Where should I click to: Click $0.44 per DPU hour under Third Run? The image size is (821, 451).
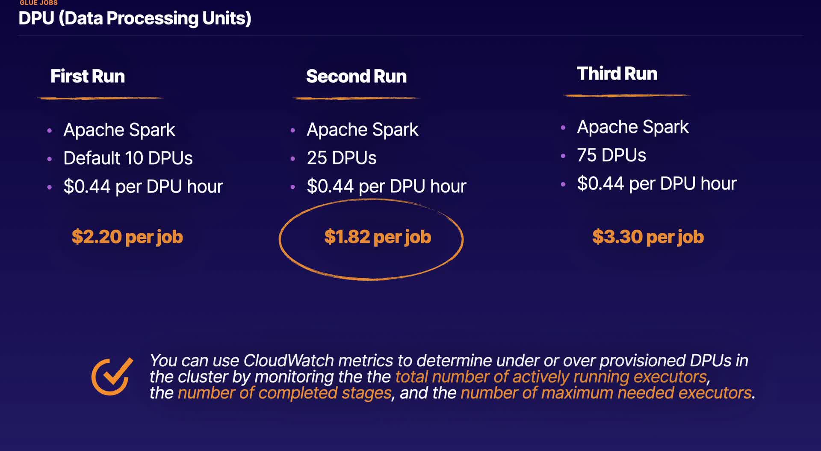(656, 184)
